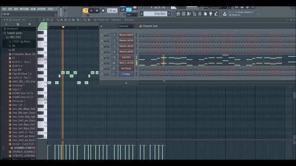Click the browser search icon
The image size is (296, 166).
(11, 20)
